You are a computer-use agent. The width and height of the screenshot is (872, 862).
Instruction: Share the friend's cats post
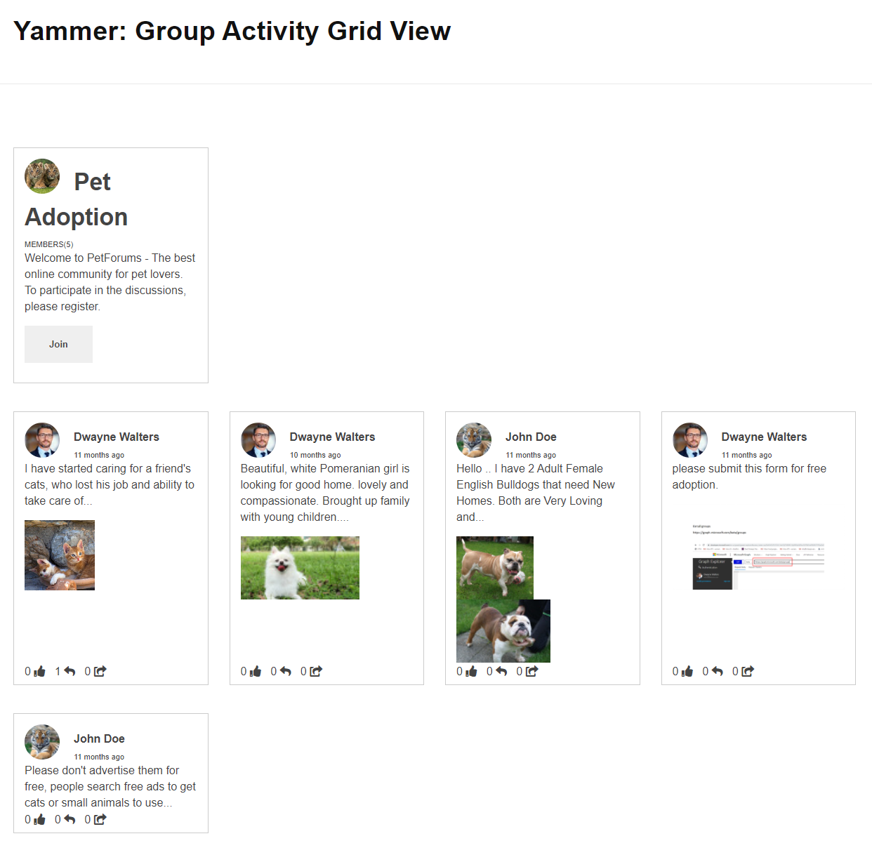(x=100, y=672)
